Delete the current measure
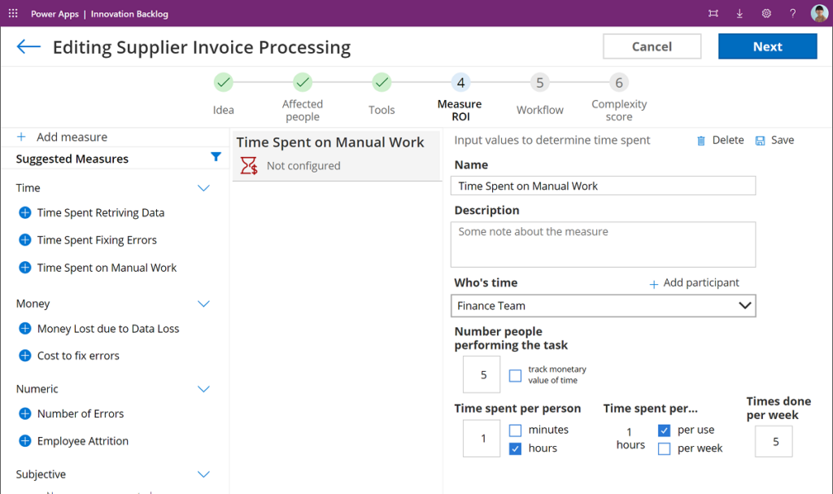The width and height of the screenshot is (833, 494). (x=721, y=140)
